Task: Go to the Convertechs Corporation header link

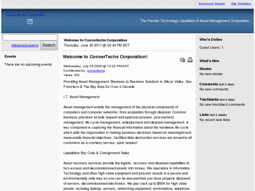Action: [26, 15]
